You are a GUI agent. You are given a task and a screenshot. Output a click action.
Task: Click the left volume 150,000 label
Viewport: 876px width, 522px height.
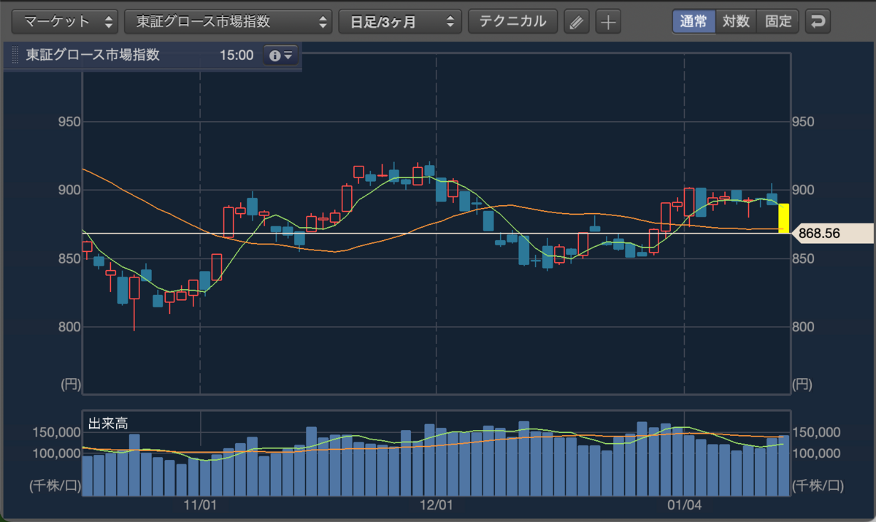[x=55, y=432]
